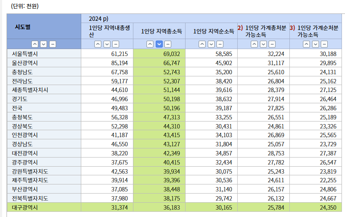Clear sorting on 1인당 지역내총생산 column
This screenshot has height=217, width=345.
(116, 44)
